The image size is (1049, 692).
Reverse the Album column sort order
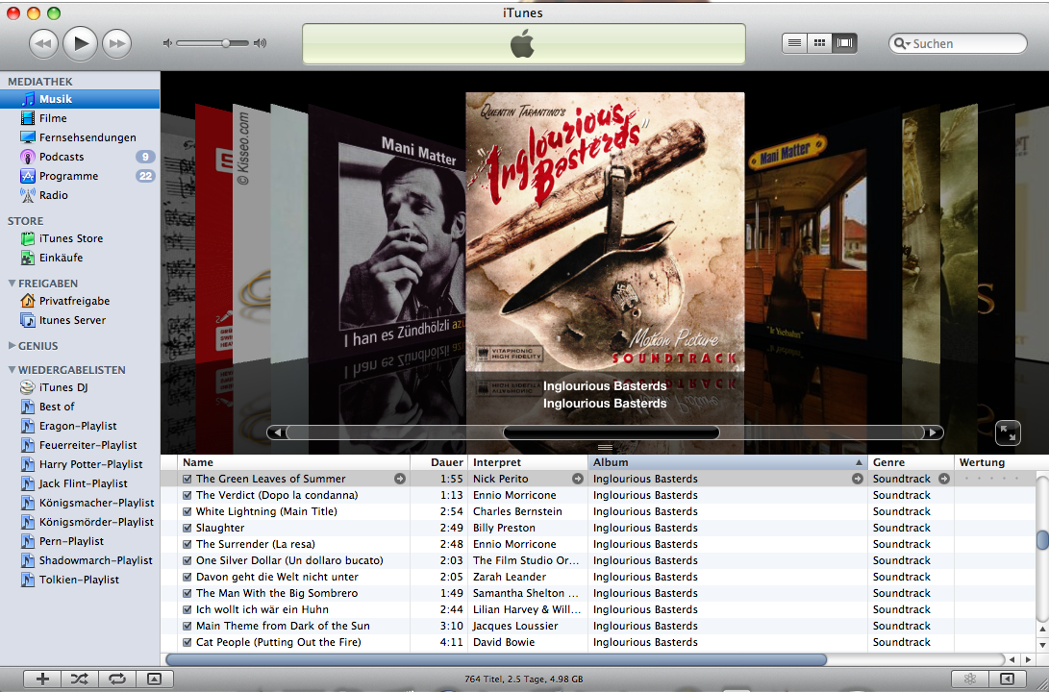[727, 462]
